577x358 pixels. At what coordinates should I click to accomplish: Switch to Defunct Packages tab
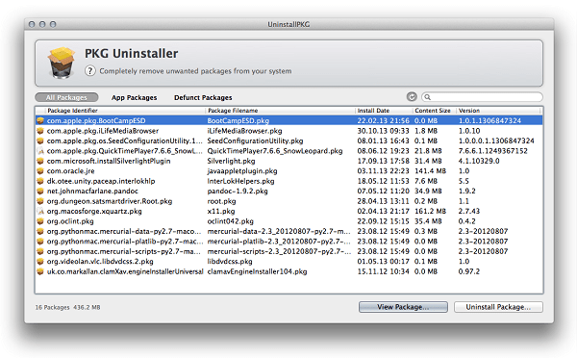(203, 97)
